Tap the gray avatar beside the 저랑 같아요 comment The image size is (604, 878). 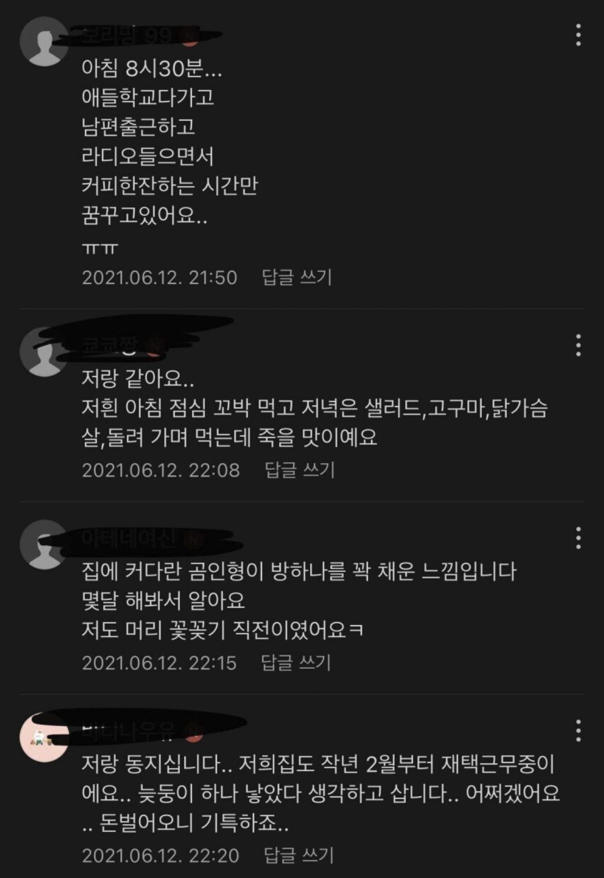point(44,351)
